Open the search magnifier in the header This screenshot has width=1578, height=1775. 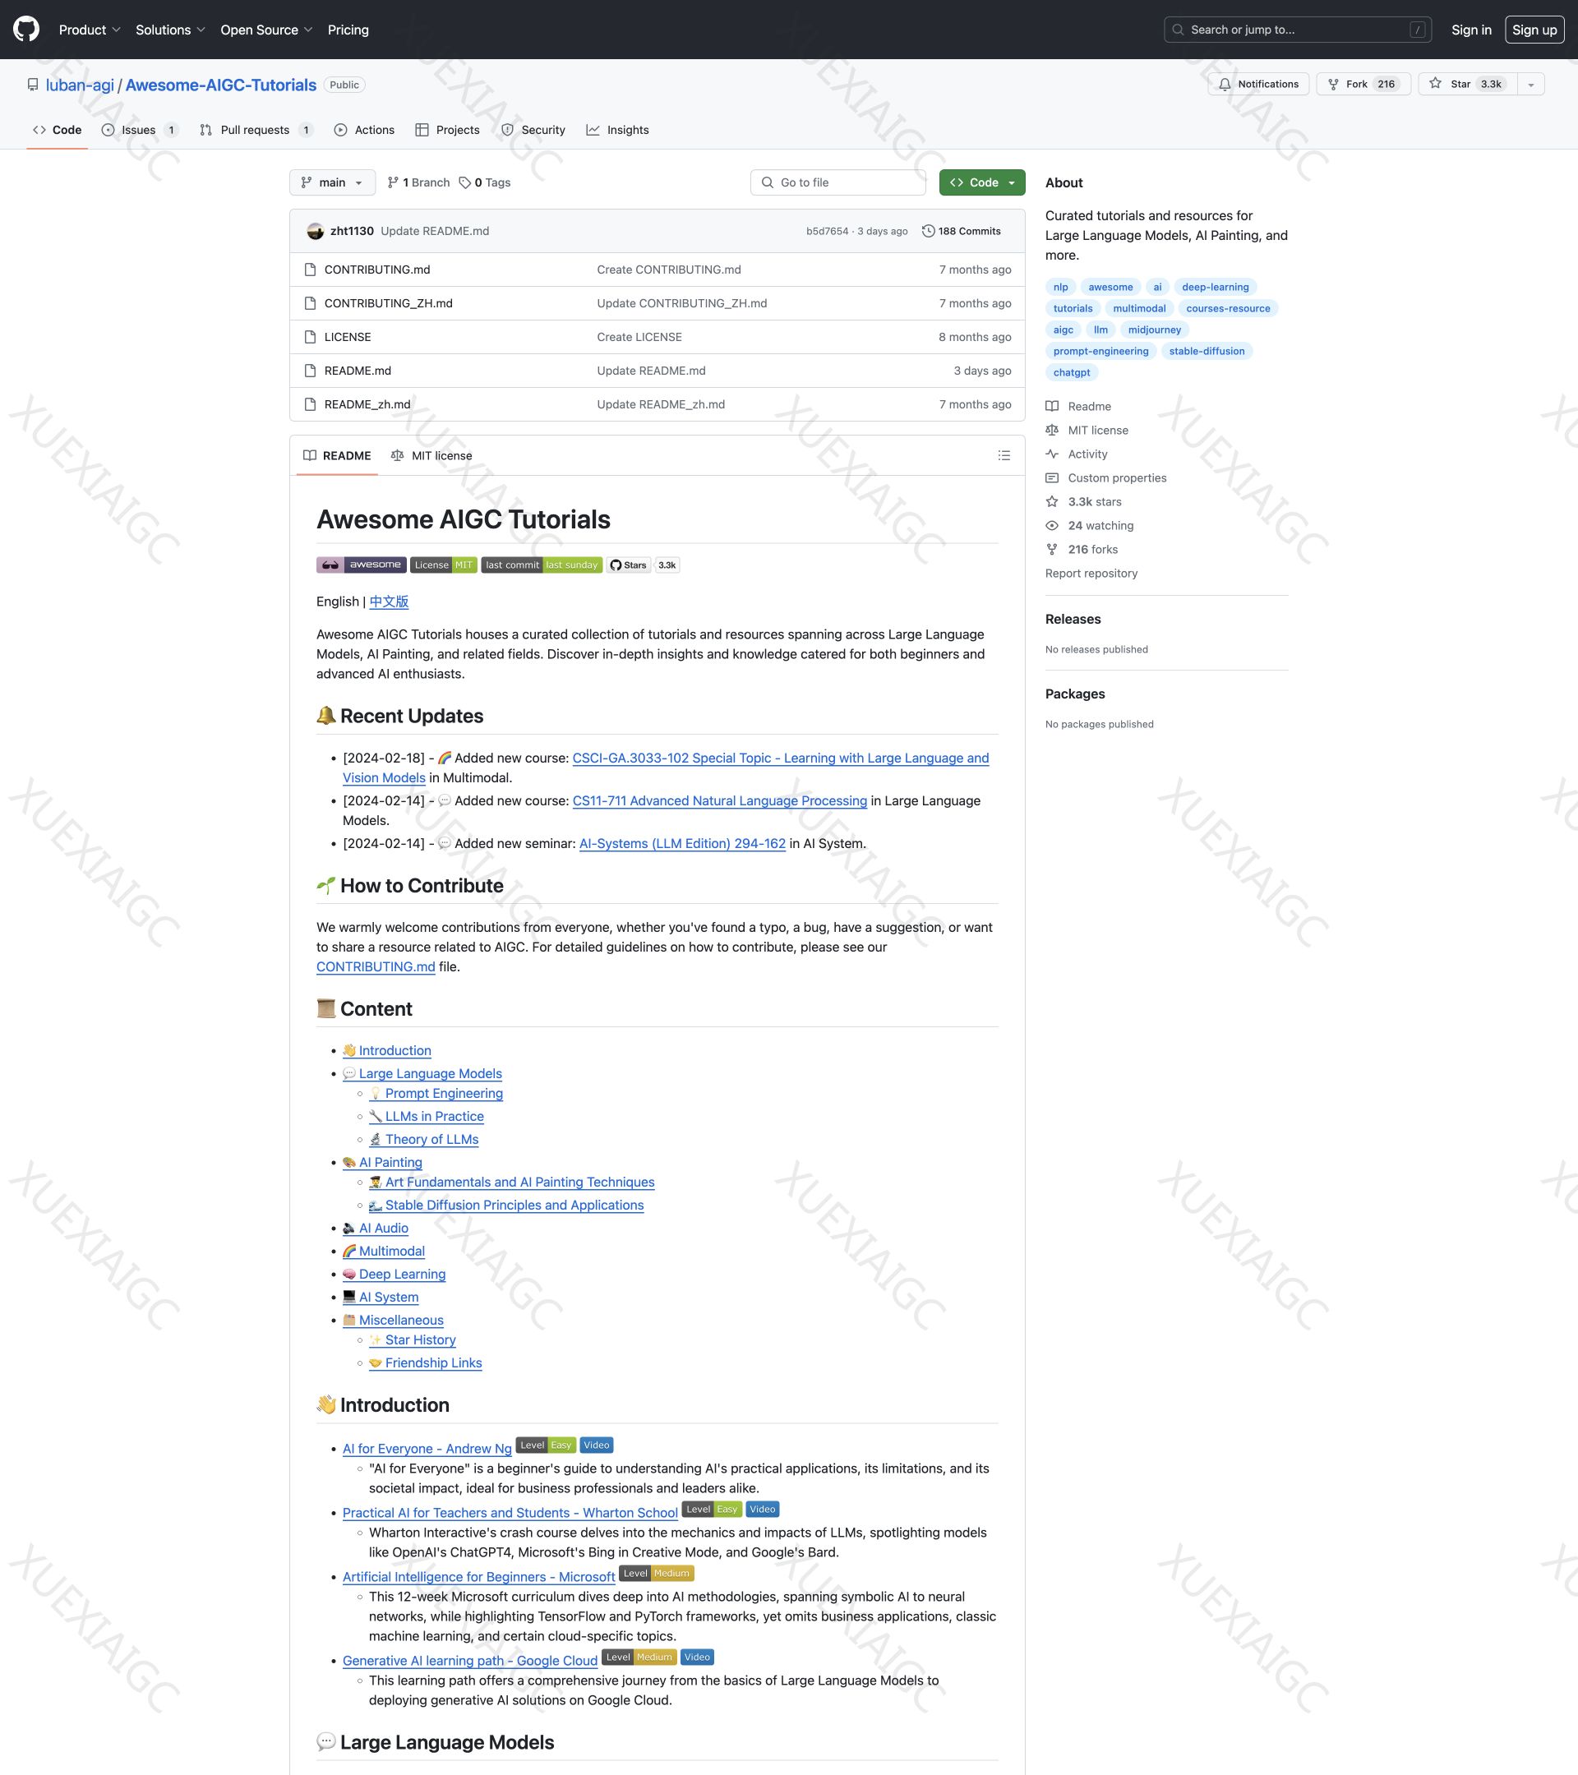[x=1178, y=29]
